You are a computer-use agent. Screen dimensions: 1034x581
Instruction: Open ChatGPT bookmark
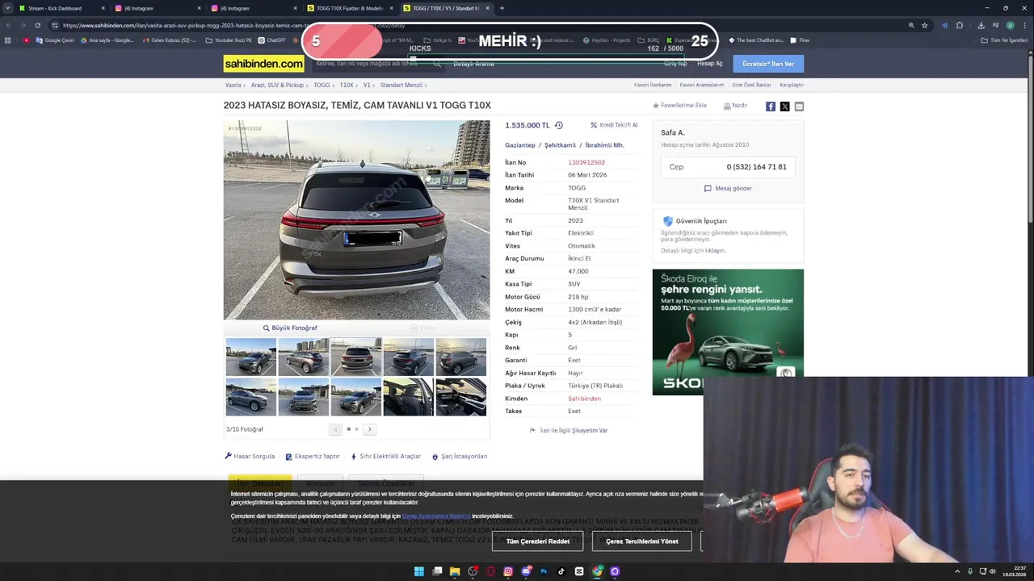point(271,40)
